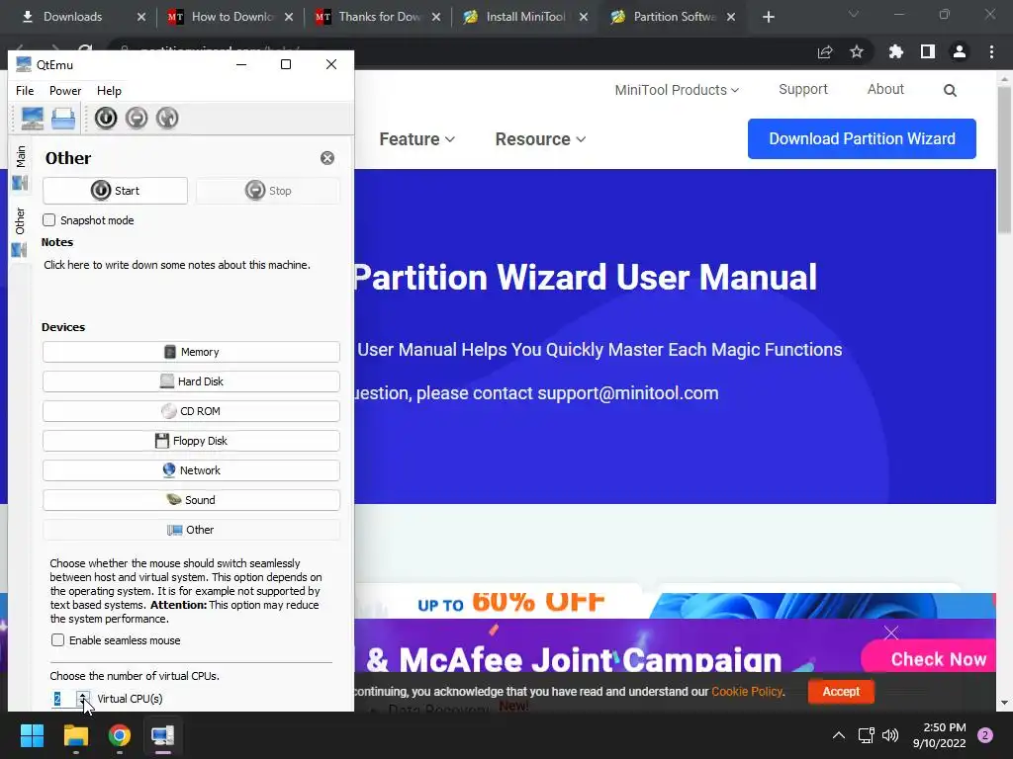
Task: Click the Chrome tab search chevron
Action: pos(854,14)
